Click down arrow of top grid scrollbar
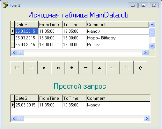This screenshot has width=162, height=129. (x=152, y=46)
